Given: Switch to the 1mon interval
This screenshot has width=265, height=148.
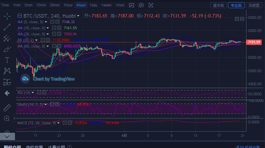Looking at the screenshot, I should pyautogui.click(x=120, y=5).
